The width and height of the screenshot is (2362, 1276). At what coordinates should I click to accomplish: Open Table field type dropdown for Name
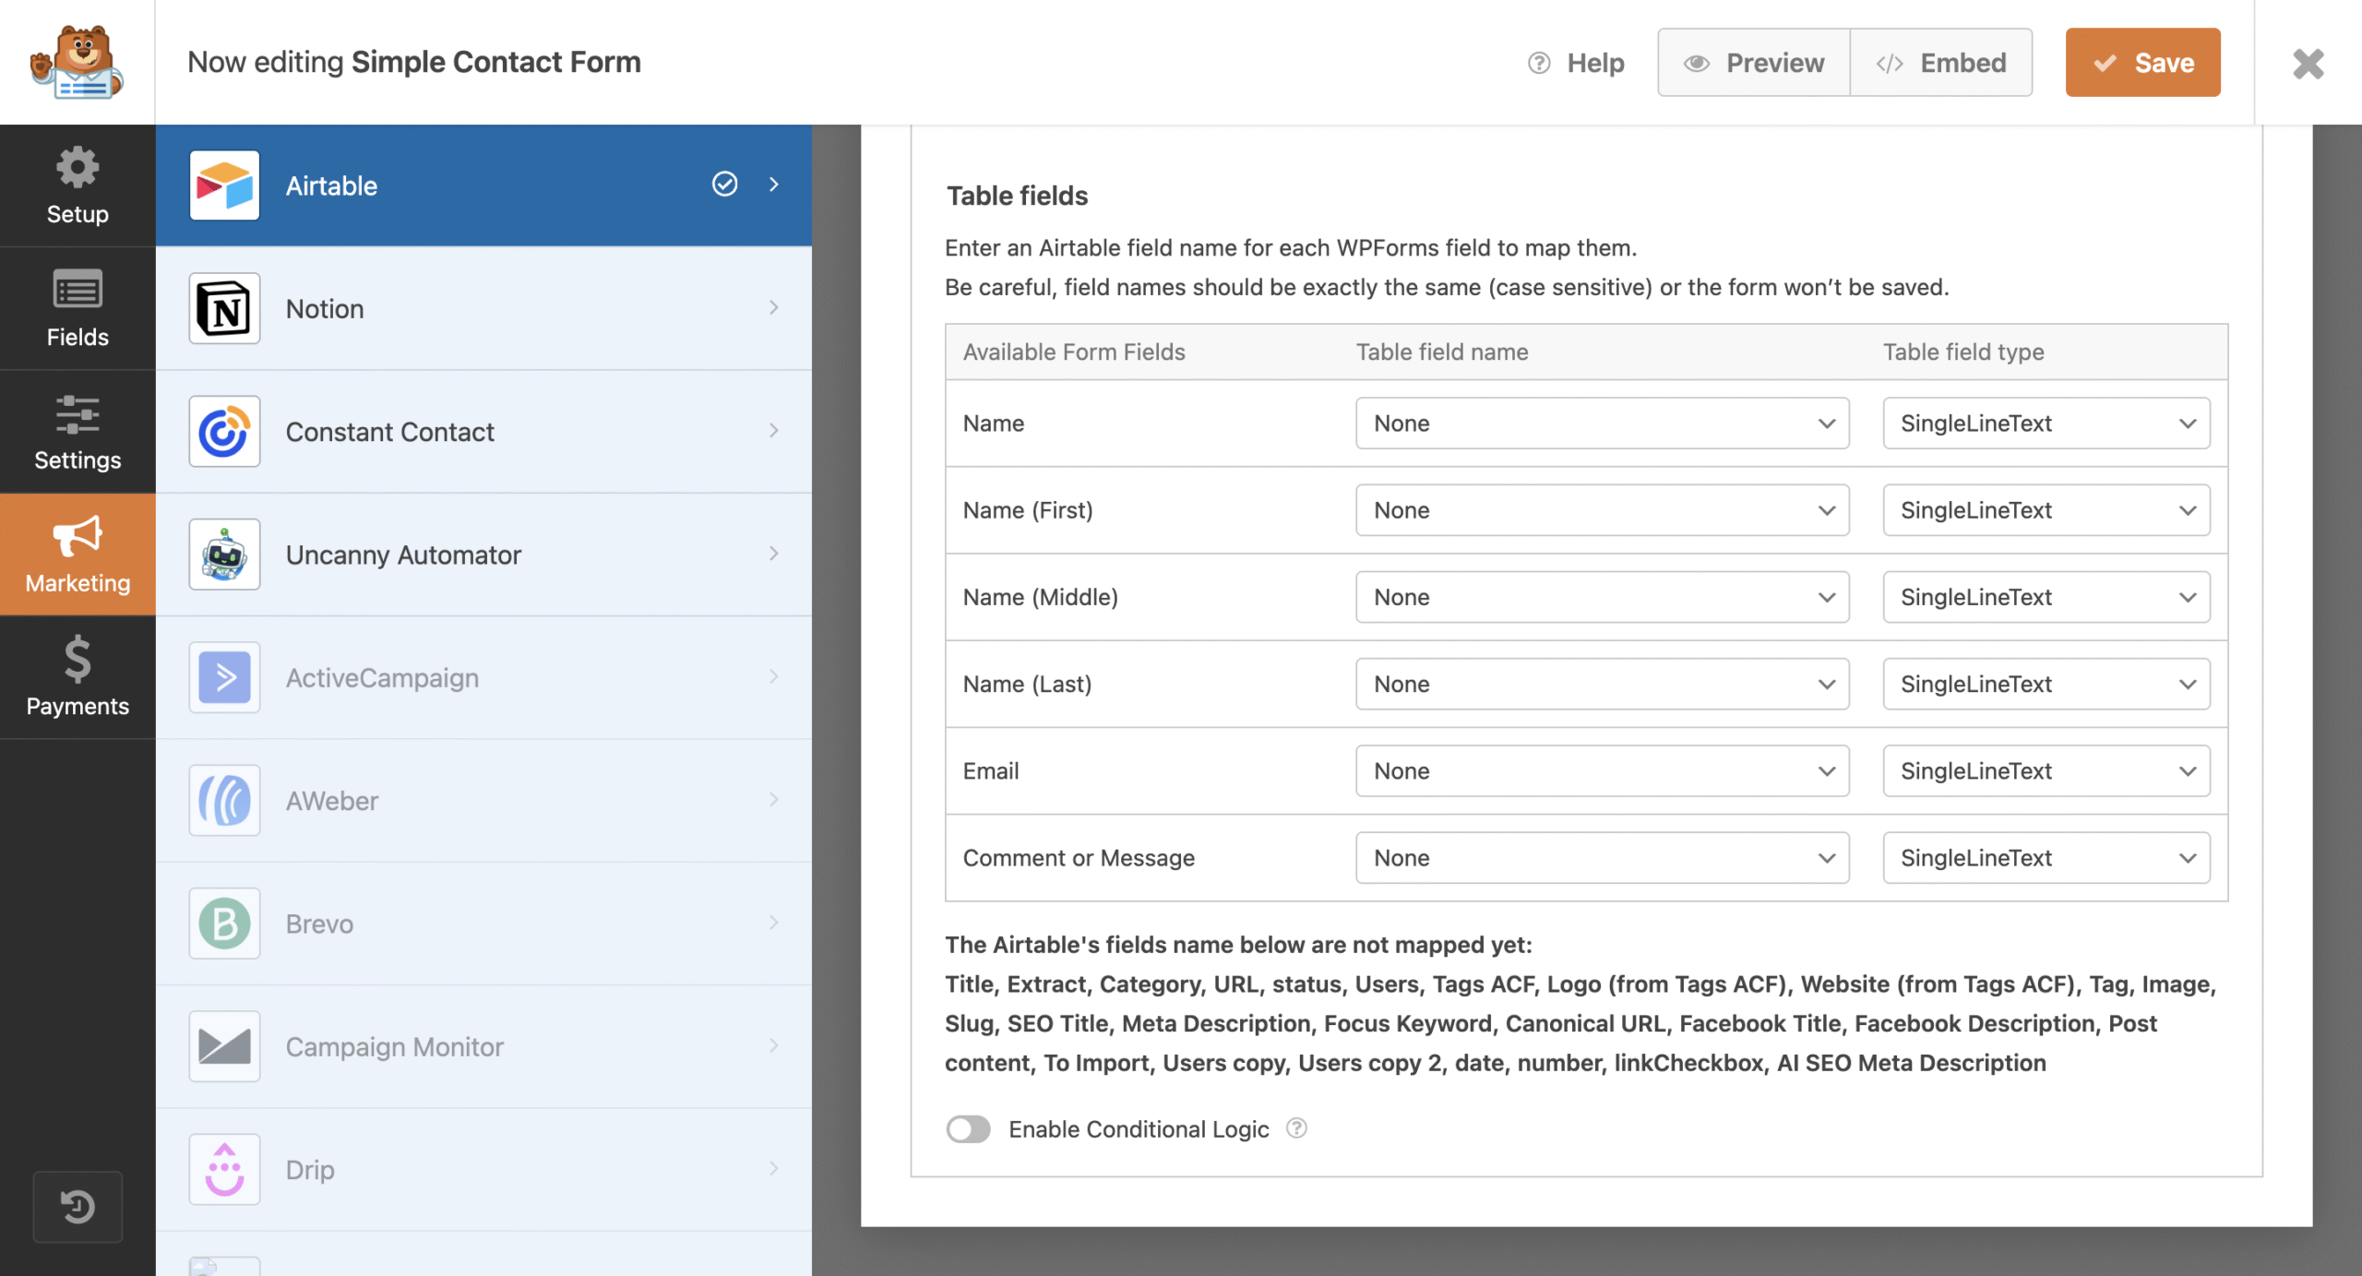[2046, 423]
